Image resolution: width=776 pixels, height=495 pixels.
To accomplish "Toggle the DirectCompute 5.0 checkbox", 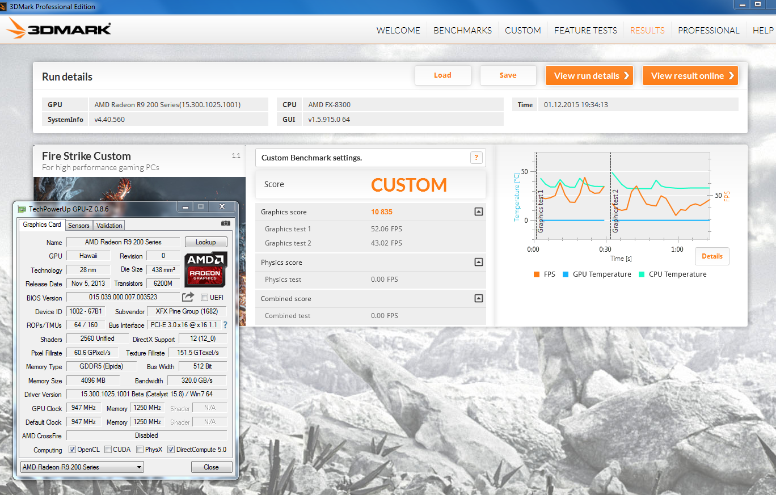I will [x=171, y=450].
